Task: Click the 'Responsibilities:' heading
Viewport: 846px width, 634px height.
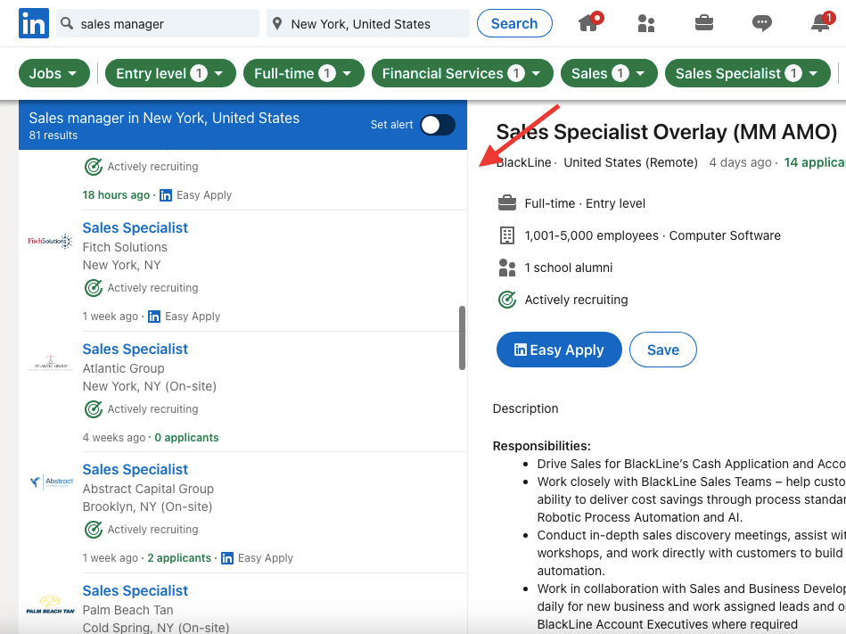Action: pyautogui.click(x=542, y=446)
